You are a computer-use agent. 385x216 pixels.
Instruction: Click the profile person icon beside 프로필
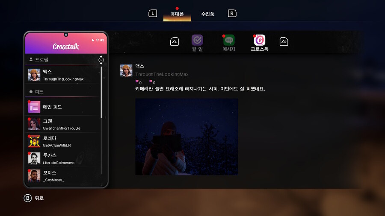click(x=31, y=59)
